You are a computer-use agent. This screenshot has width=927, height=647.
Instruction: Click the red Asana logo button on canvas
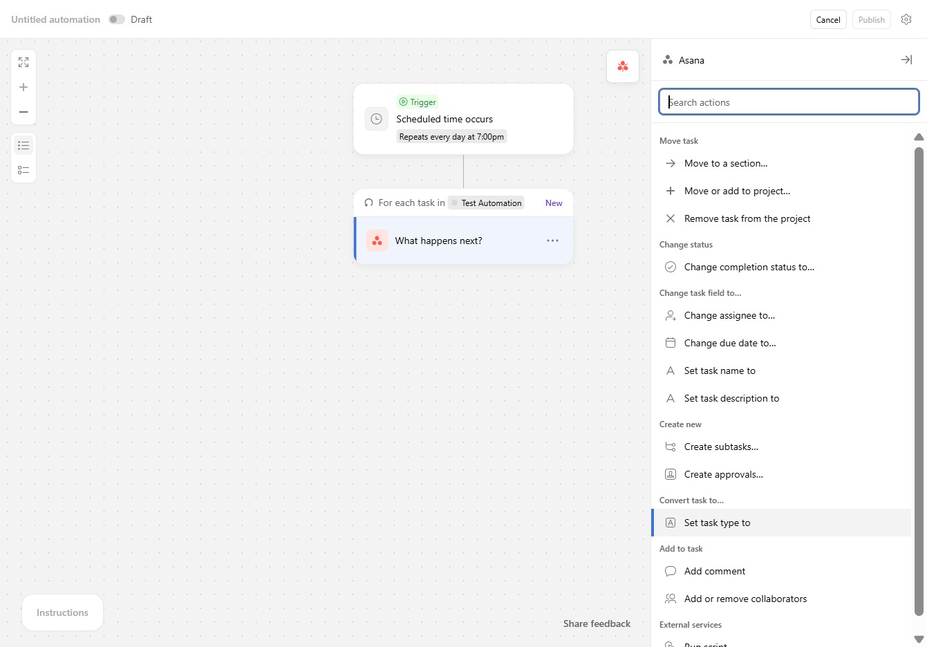click(623, 66)
